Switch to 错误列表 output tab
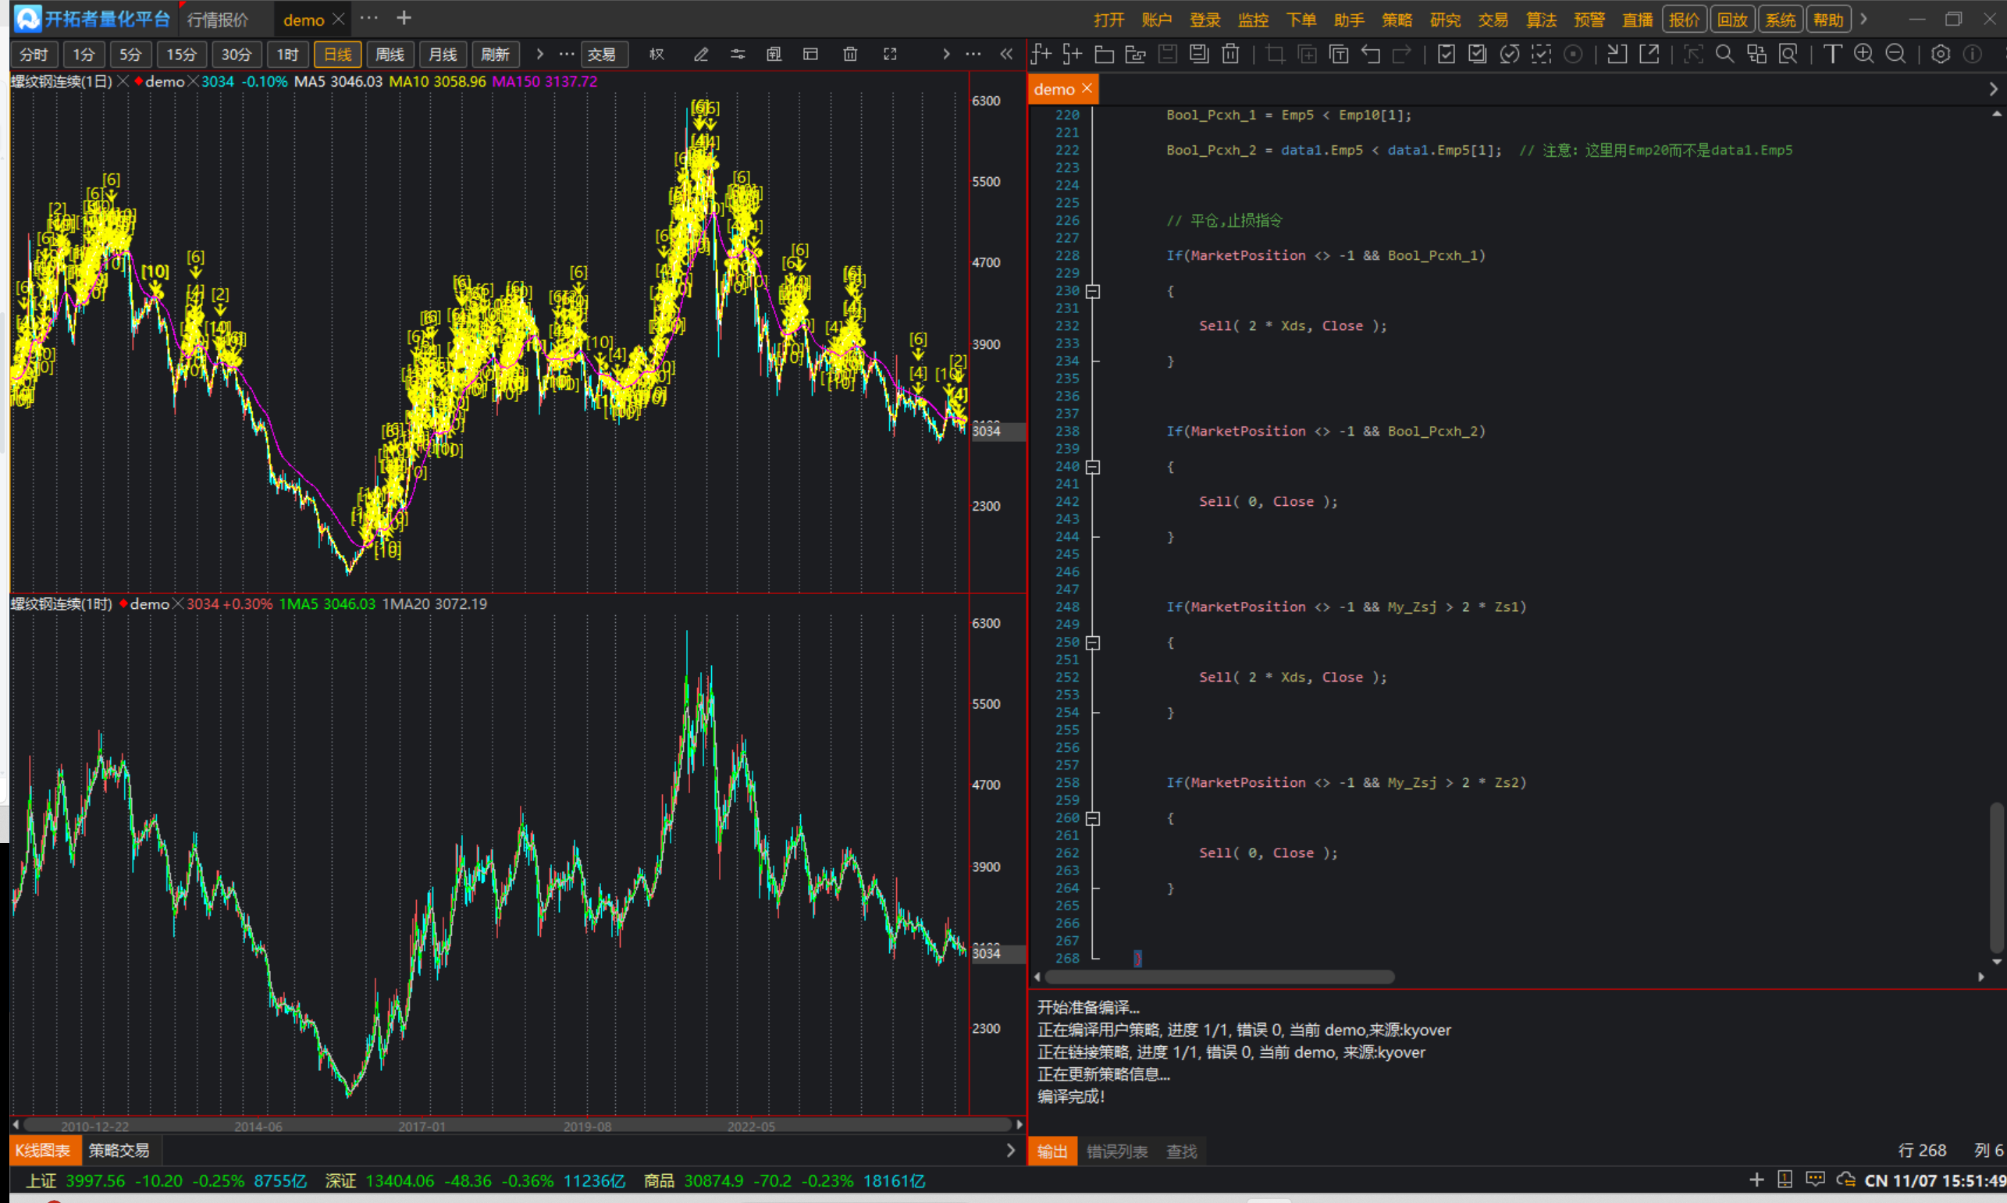The width and height of the screenshot is (2007, 1203). click(x=1116, y=1151)
